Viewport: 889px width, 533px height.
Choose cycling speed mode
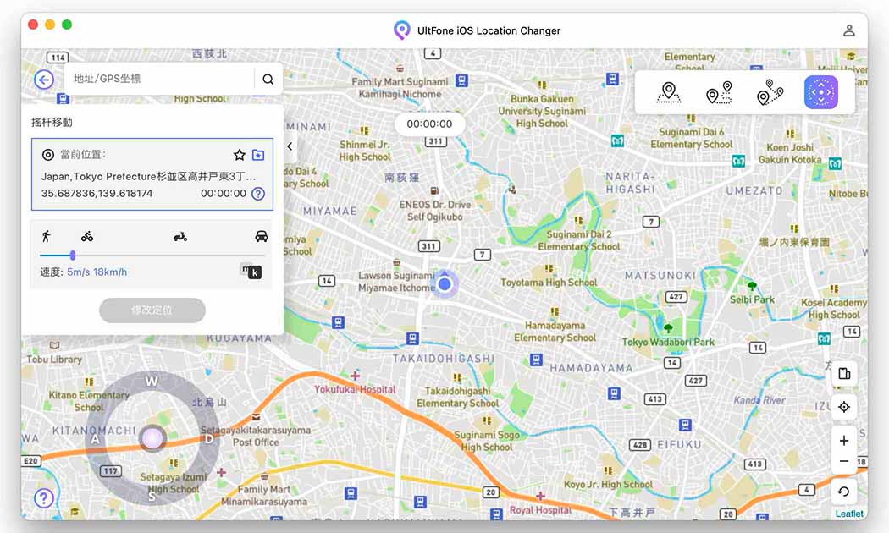coord(87,237)
